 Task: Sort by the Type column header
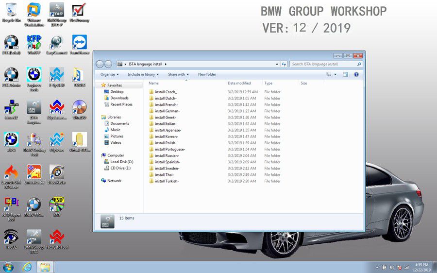280,83
